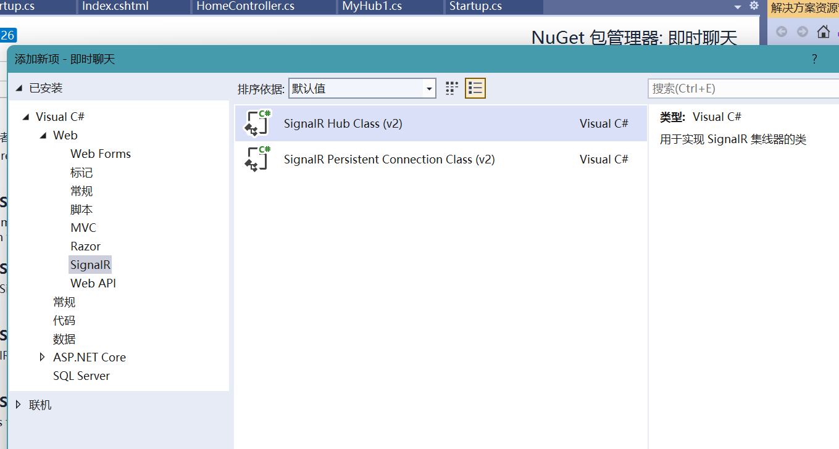Viewport: 839px width, 449px height.
Task: Select 常规 under Web
Action: (x=81, y=191)
